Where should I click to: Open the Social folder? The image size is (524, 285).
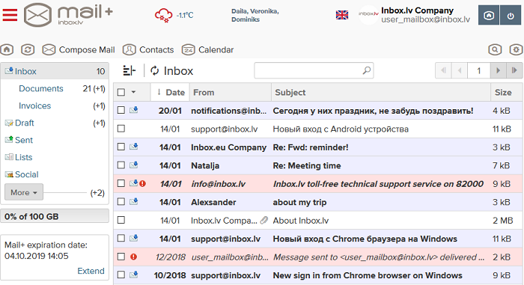[26, 174]
